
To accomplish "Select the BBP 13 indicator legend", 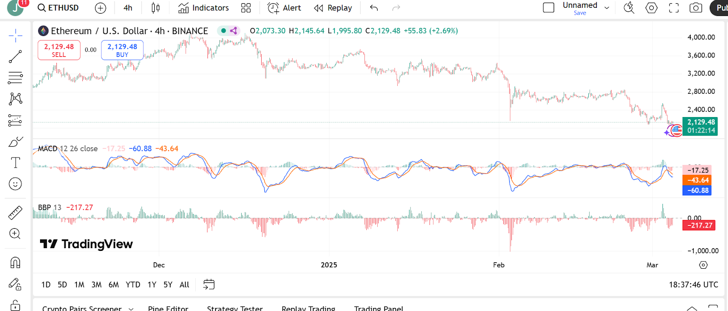I will coord(50,207).
